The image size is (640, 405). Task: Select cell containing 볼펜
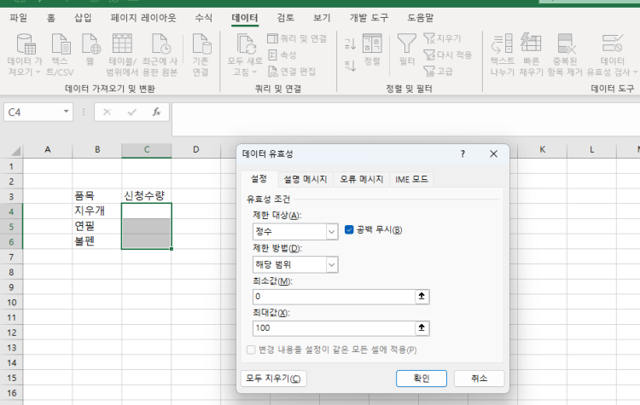(x=97, y=241)
